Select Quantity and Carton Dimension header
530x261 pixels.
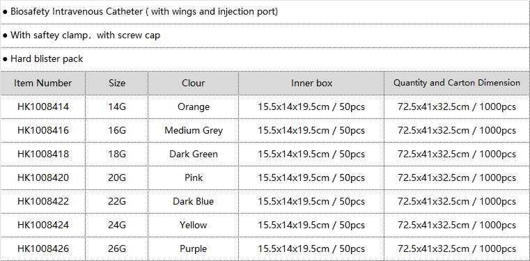point(457,83)
